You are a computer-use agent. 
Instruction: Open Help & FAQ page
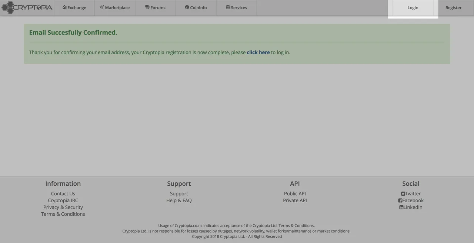click(x=179, y=200)
